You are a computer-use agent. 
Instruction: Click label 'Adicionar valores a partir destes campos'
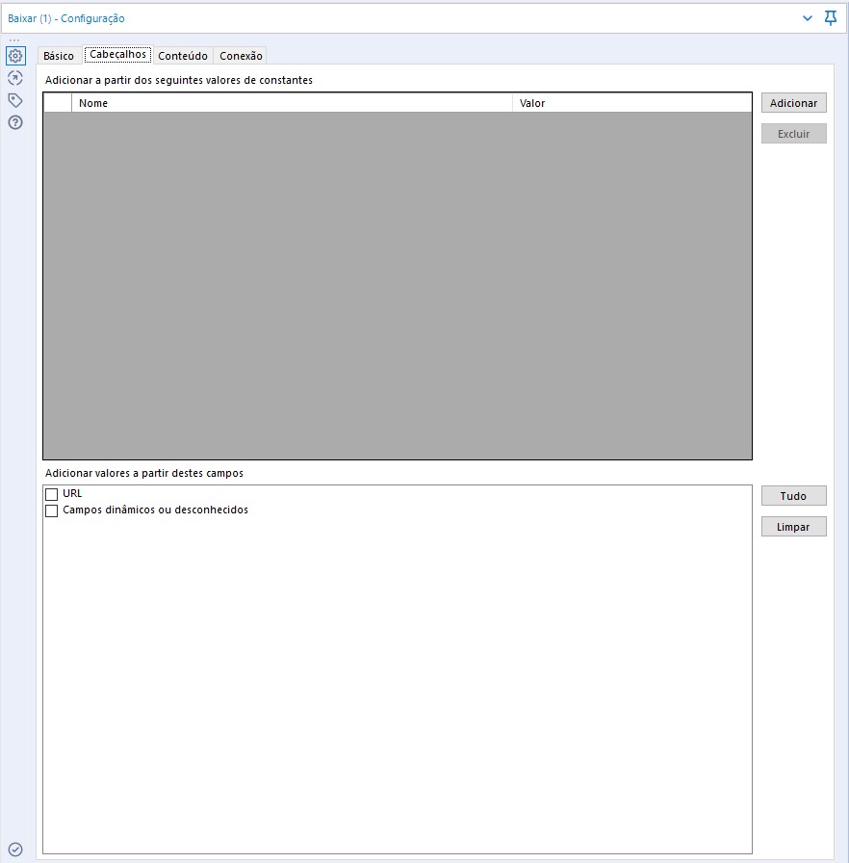[x=144, y=473]
